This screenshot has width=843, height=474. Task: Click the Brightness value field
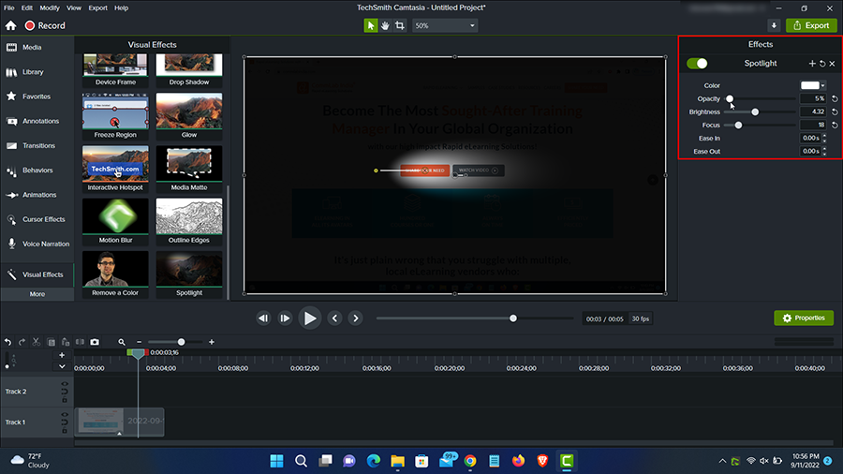(x=813, y=111)
